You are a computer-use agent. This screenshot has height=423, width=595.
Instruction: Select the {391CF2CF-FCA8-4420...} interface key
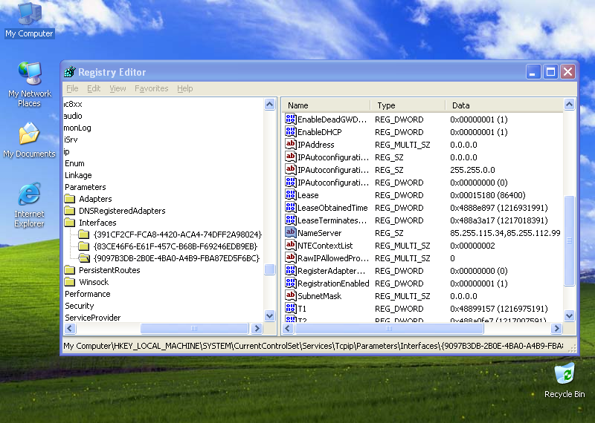coord(178,235)
